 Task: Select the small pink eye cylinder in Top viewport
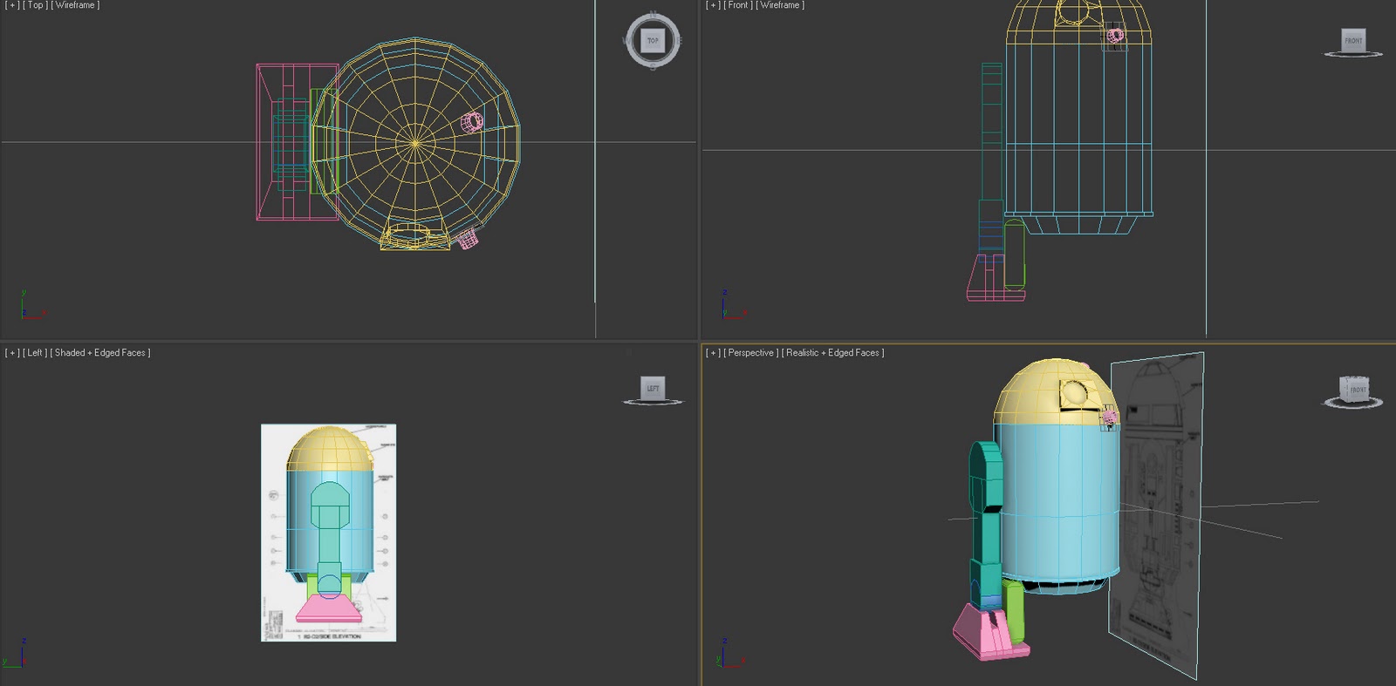pos(472,121)
